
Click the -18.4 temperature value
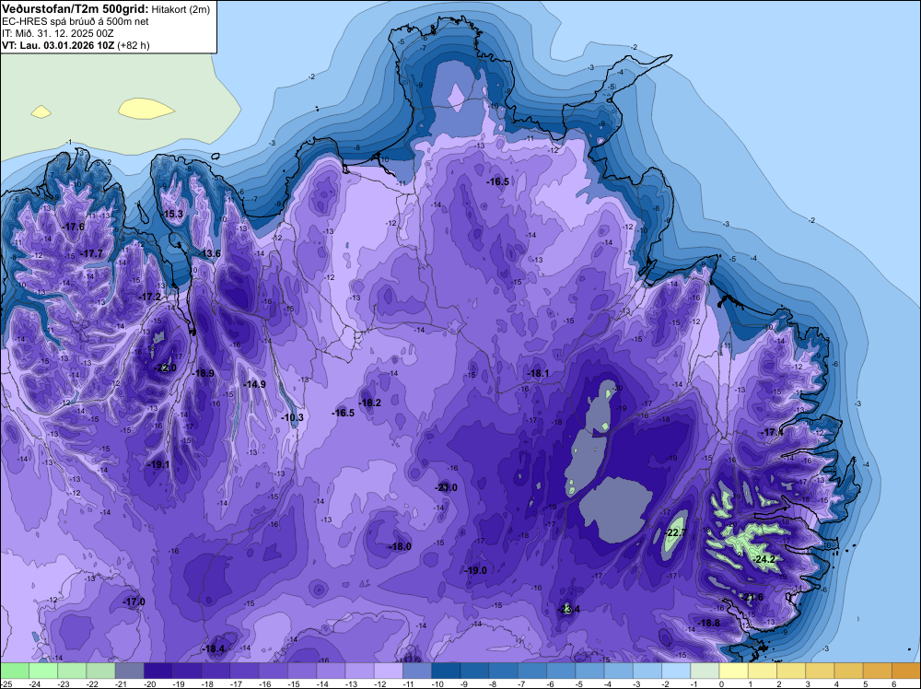[x=214, y=648]
